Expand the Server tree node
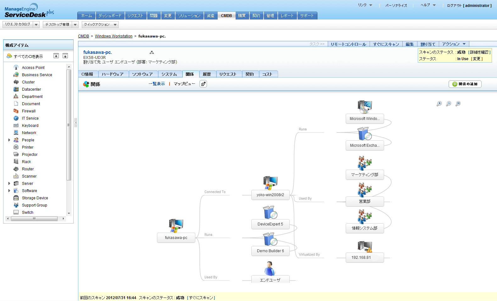The height and width of the screenshot is (301, 497). click(9, 184)
